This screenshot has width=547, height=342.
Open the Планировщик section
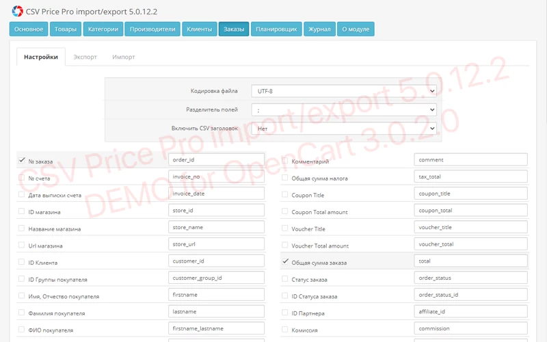tap(276, 29)
